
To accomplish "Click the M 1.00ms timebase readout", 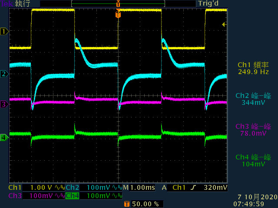I will click(x=139, y=188).
